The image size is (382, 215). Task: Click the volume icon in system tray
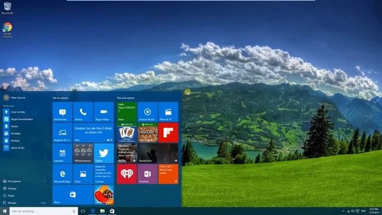353,211
